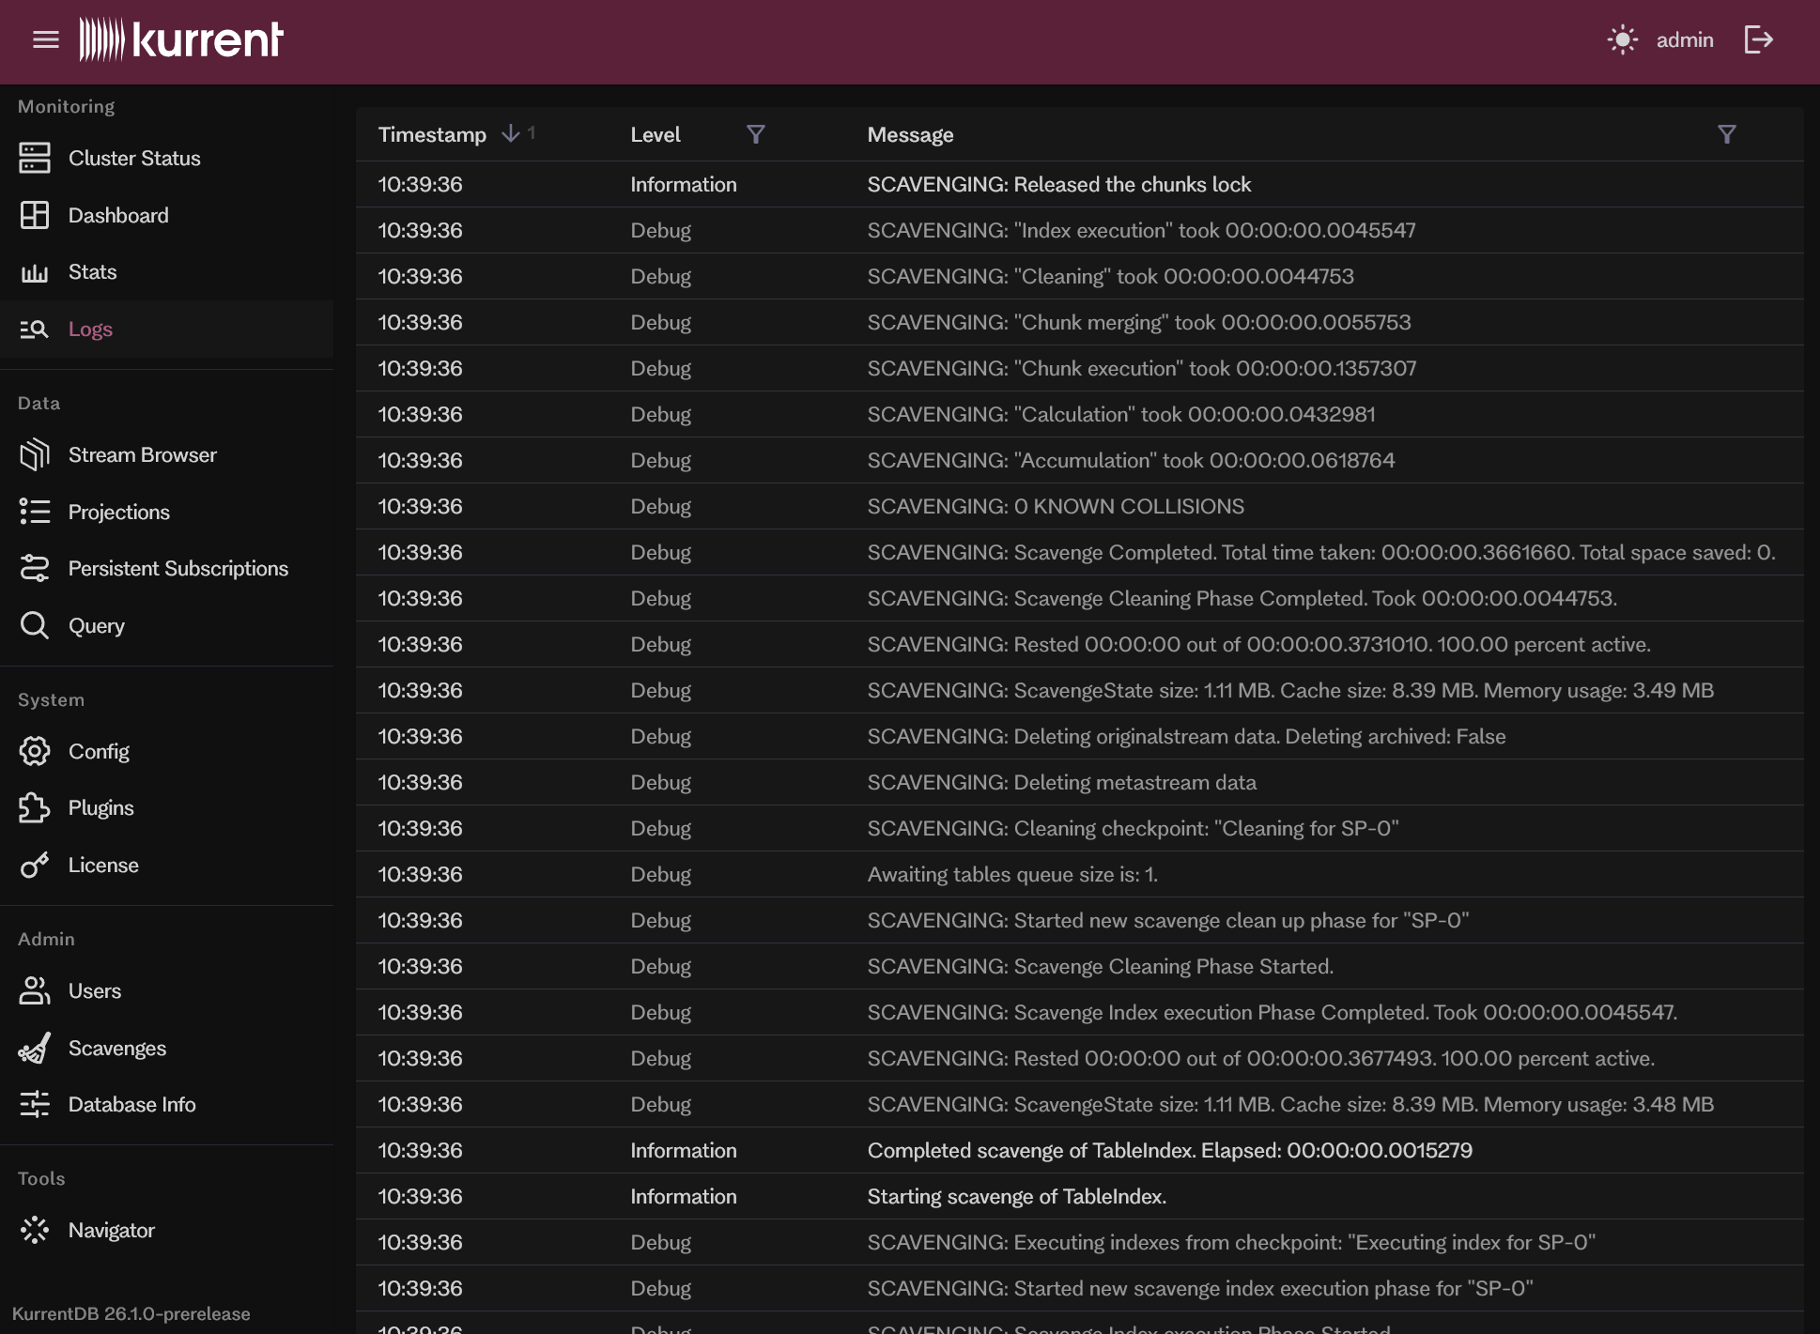Open Persistent Subscriptions page
The height and width of the screenshot is (1334, 1820).
click(x=178, y=568)
